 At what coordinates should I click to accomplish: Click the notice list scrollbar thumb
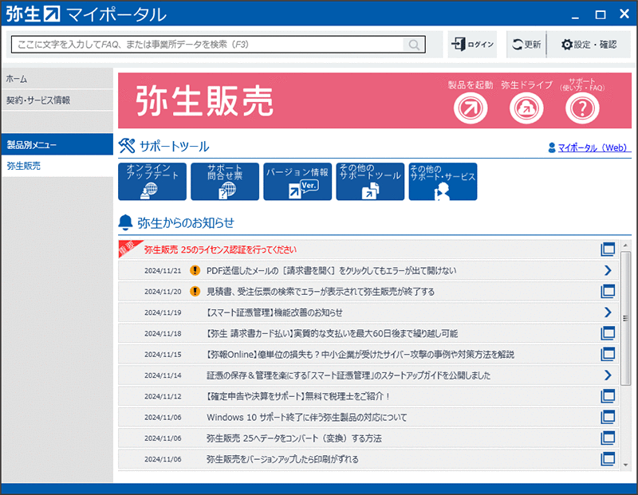625,318
